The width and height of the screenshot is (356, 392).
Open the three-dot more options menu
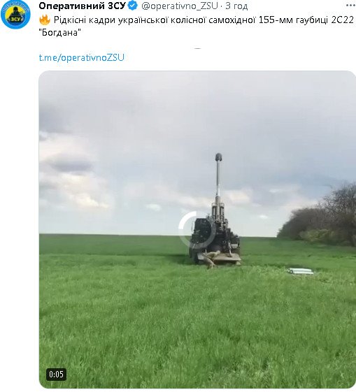click(x=350, y=6)
